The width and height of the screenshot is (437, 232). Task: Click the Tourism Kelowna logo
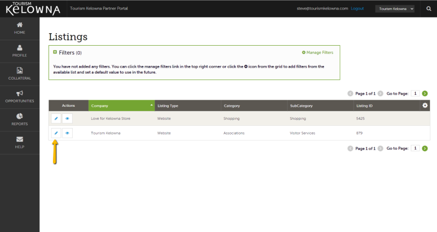[x=33, y=8]
